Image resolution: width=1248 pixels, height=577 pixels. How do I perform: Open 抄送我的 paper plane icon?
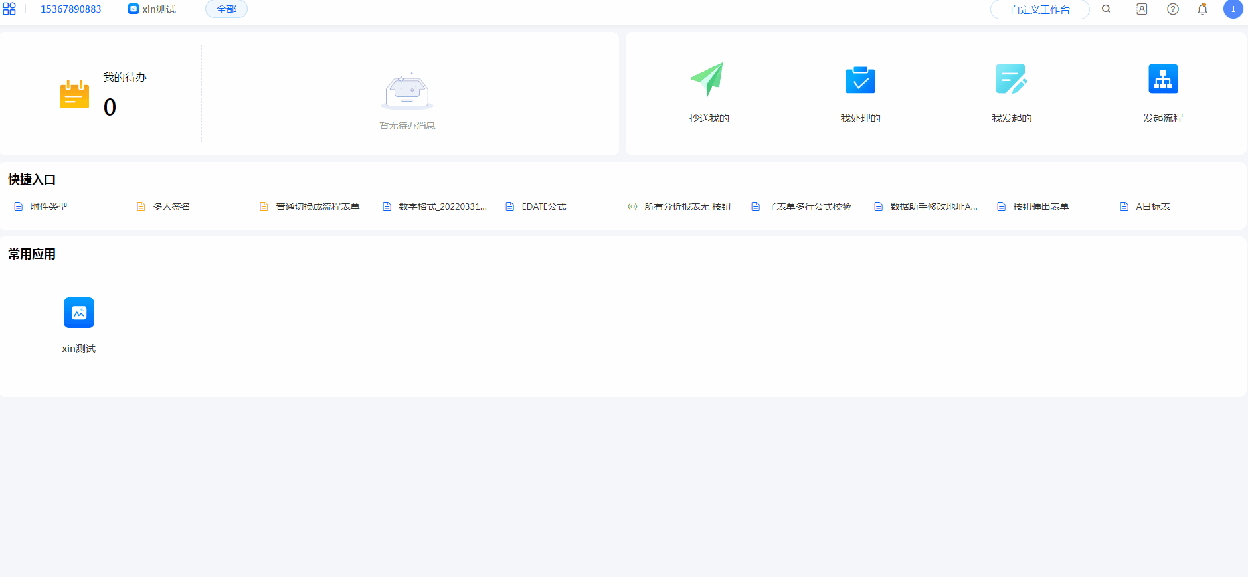[x=708, y=80]
